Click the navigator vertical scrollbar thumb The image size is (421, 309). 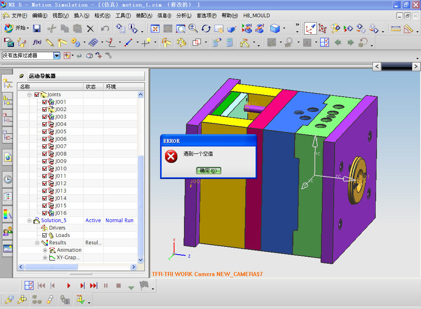(140, 205)
